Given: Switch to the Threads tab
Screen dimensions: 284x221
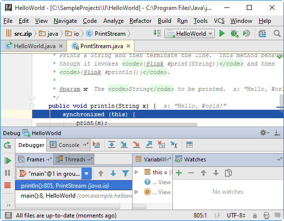Looking at the screenshot, I should pos(74,159).
